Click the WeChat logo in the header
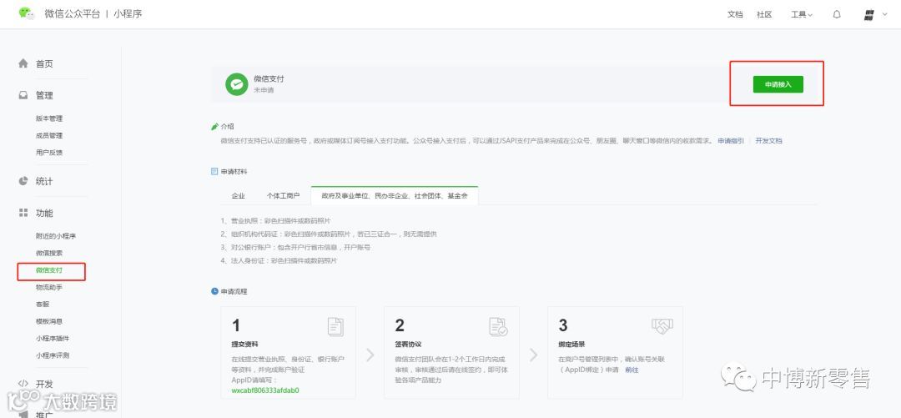 pos(27,13)
